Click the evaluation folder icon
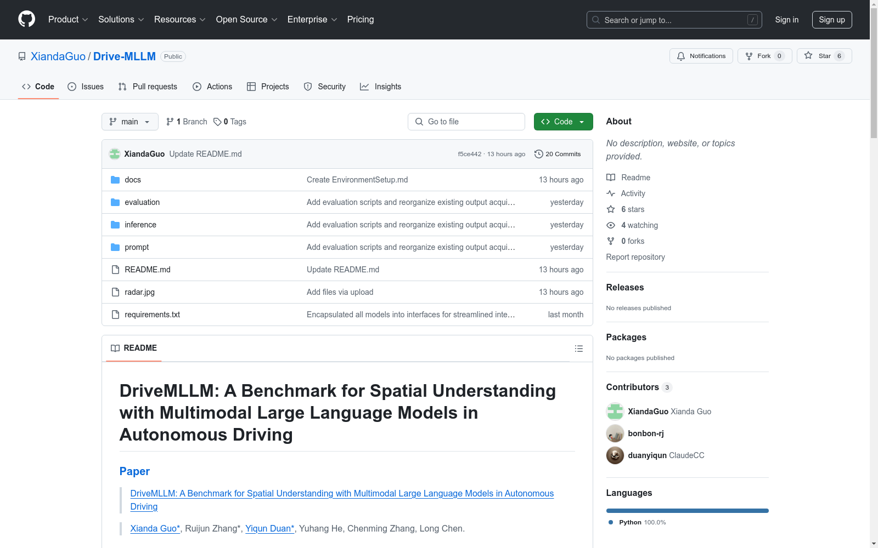Screen dimensions: 878x548 click(115, 202)
